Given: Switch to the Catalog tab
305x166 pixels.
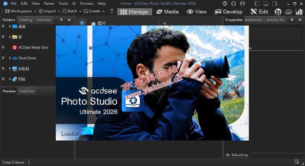Looking at the screenshot, I should click(26, 20).
